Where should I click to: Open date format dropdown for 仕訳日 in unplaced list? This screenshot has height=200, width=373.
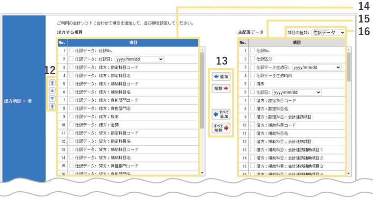[297, 92]
